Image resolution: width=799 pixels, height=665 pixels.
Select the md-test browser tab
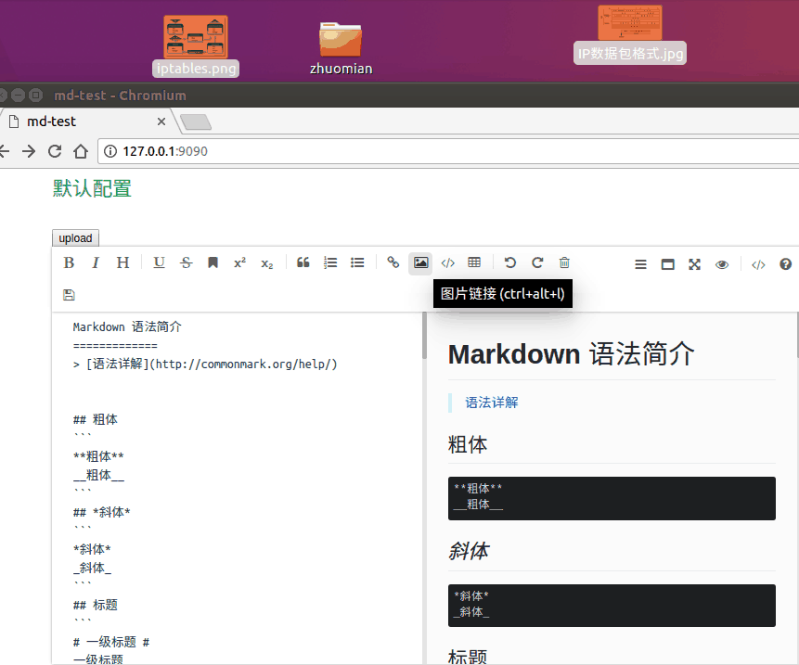tap(87, 121)
